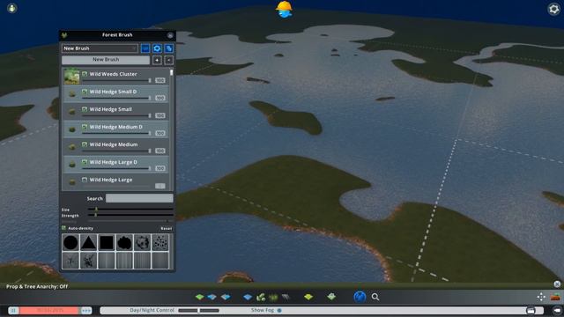Click the four-arrow move icon
This screenshot has width=564, height=317.
pyautogui.click(x=541, y=297)
